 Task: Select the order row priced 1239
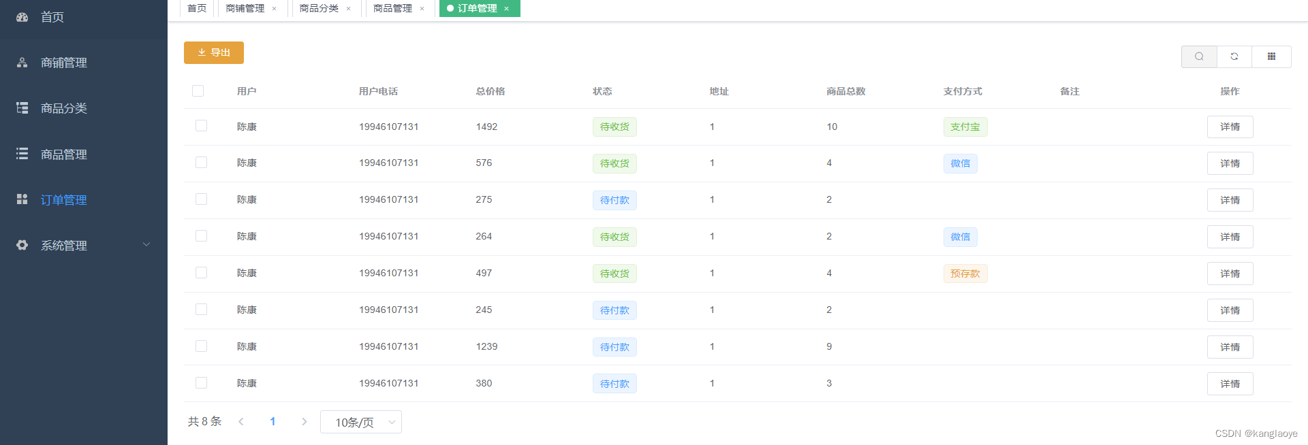[x=201, y=346]
